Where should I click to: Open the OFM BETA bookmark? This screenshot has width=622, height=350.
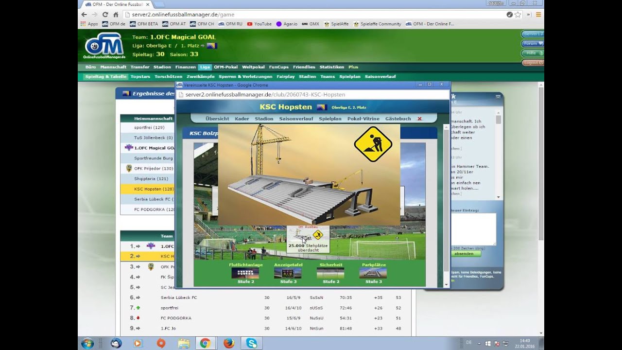[144, 24]
